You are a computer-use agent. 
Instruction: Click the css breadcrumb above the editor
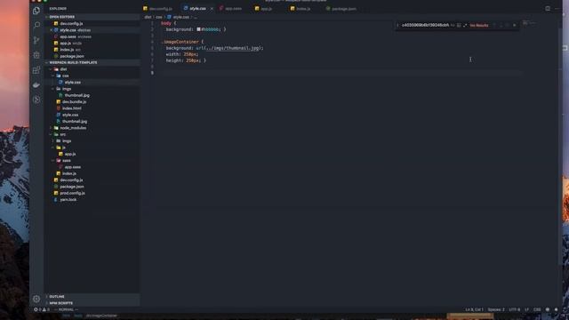click(x=159, y=17)
